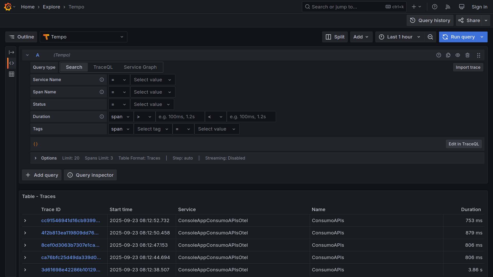Open the Tempo data source dropdown
The width and height of the screenshot is (493, 277).
coord(83,37)
